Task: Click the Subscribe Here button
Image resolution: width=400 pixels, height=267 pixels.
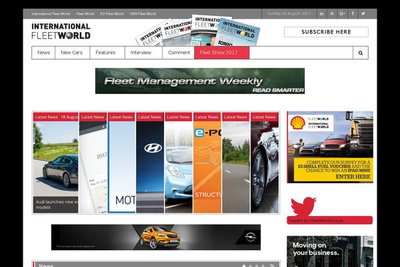Action: 326,32
